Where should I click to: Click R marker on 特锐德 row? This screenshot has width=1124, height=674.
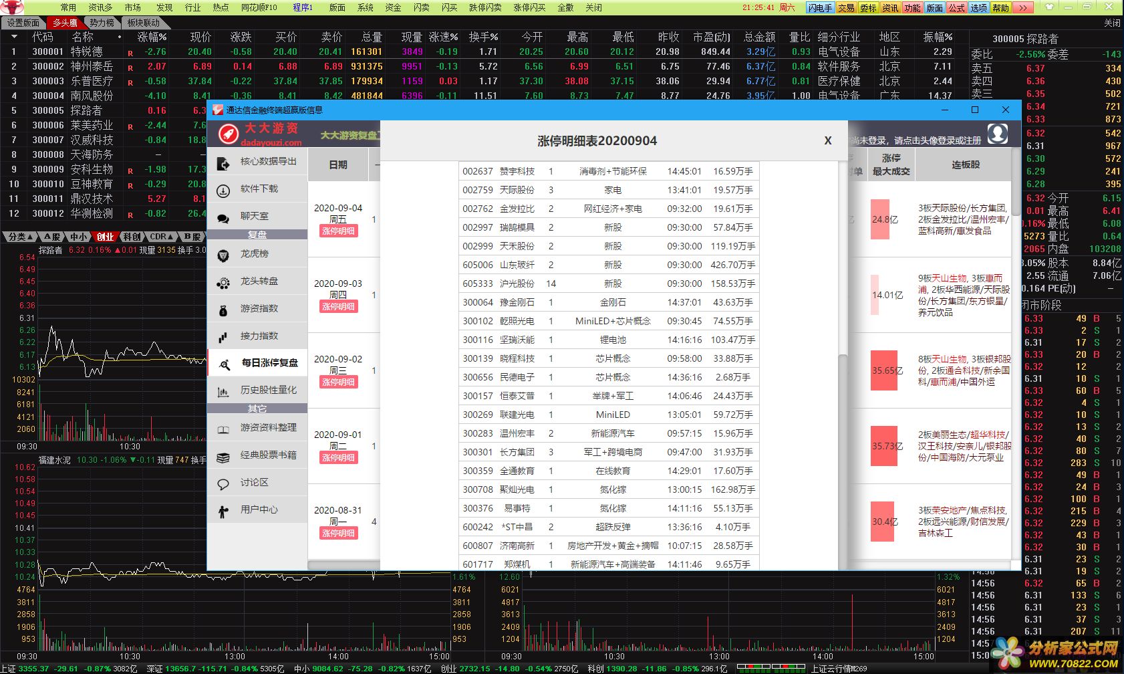130,53
